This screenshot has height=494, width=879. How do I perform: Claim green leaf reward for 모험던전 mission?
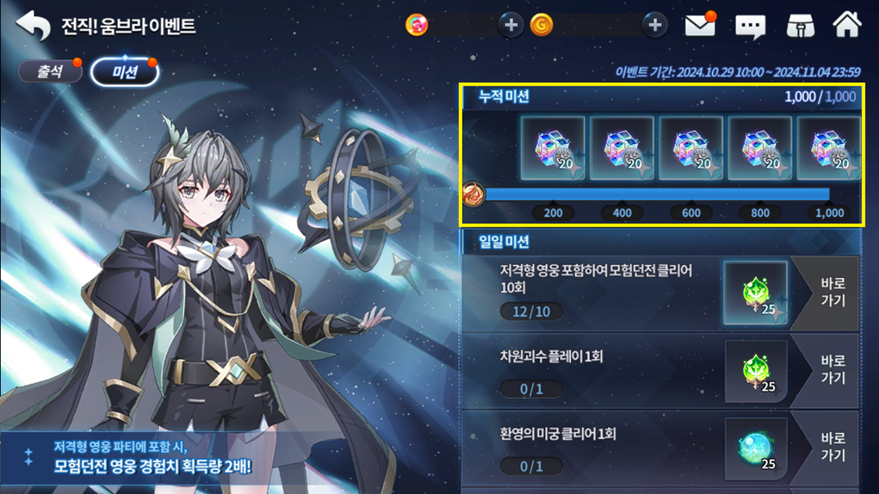[x=756, y=293]
